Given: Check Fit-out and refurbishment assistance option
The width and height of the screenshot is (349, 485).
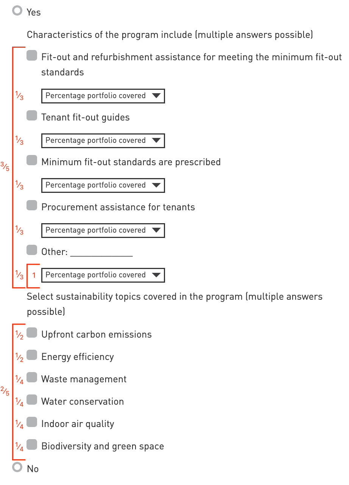Looking at the screenshot, I should click(32, 56).
